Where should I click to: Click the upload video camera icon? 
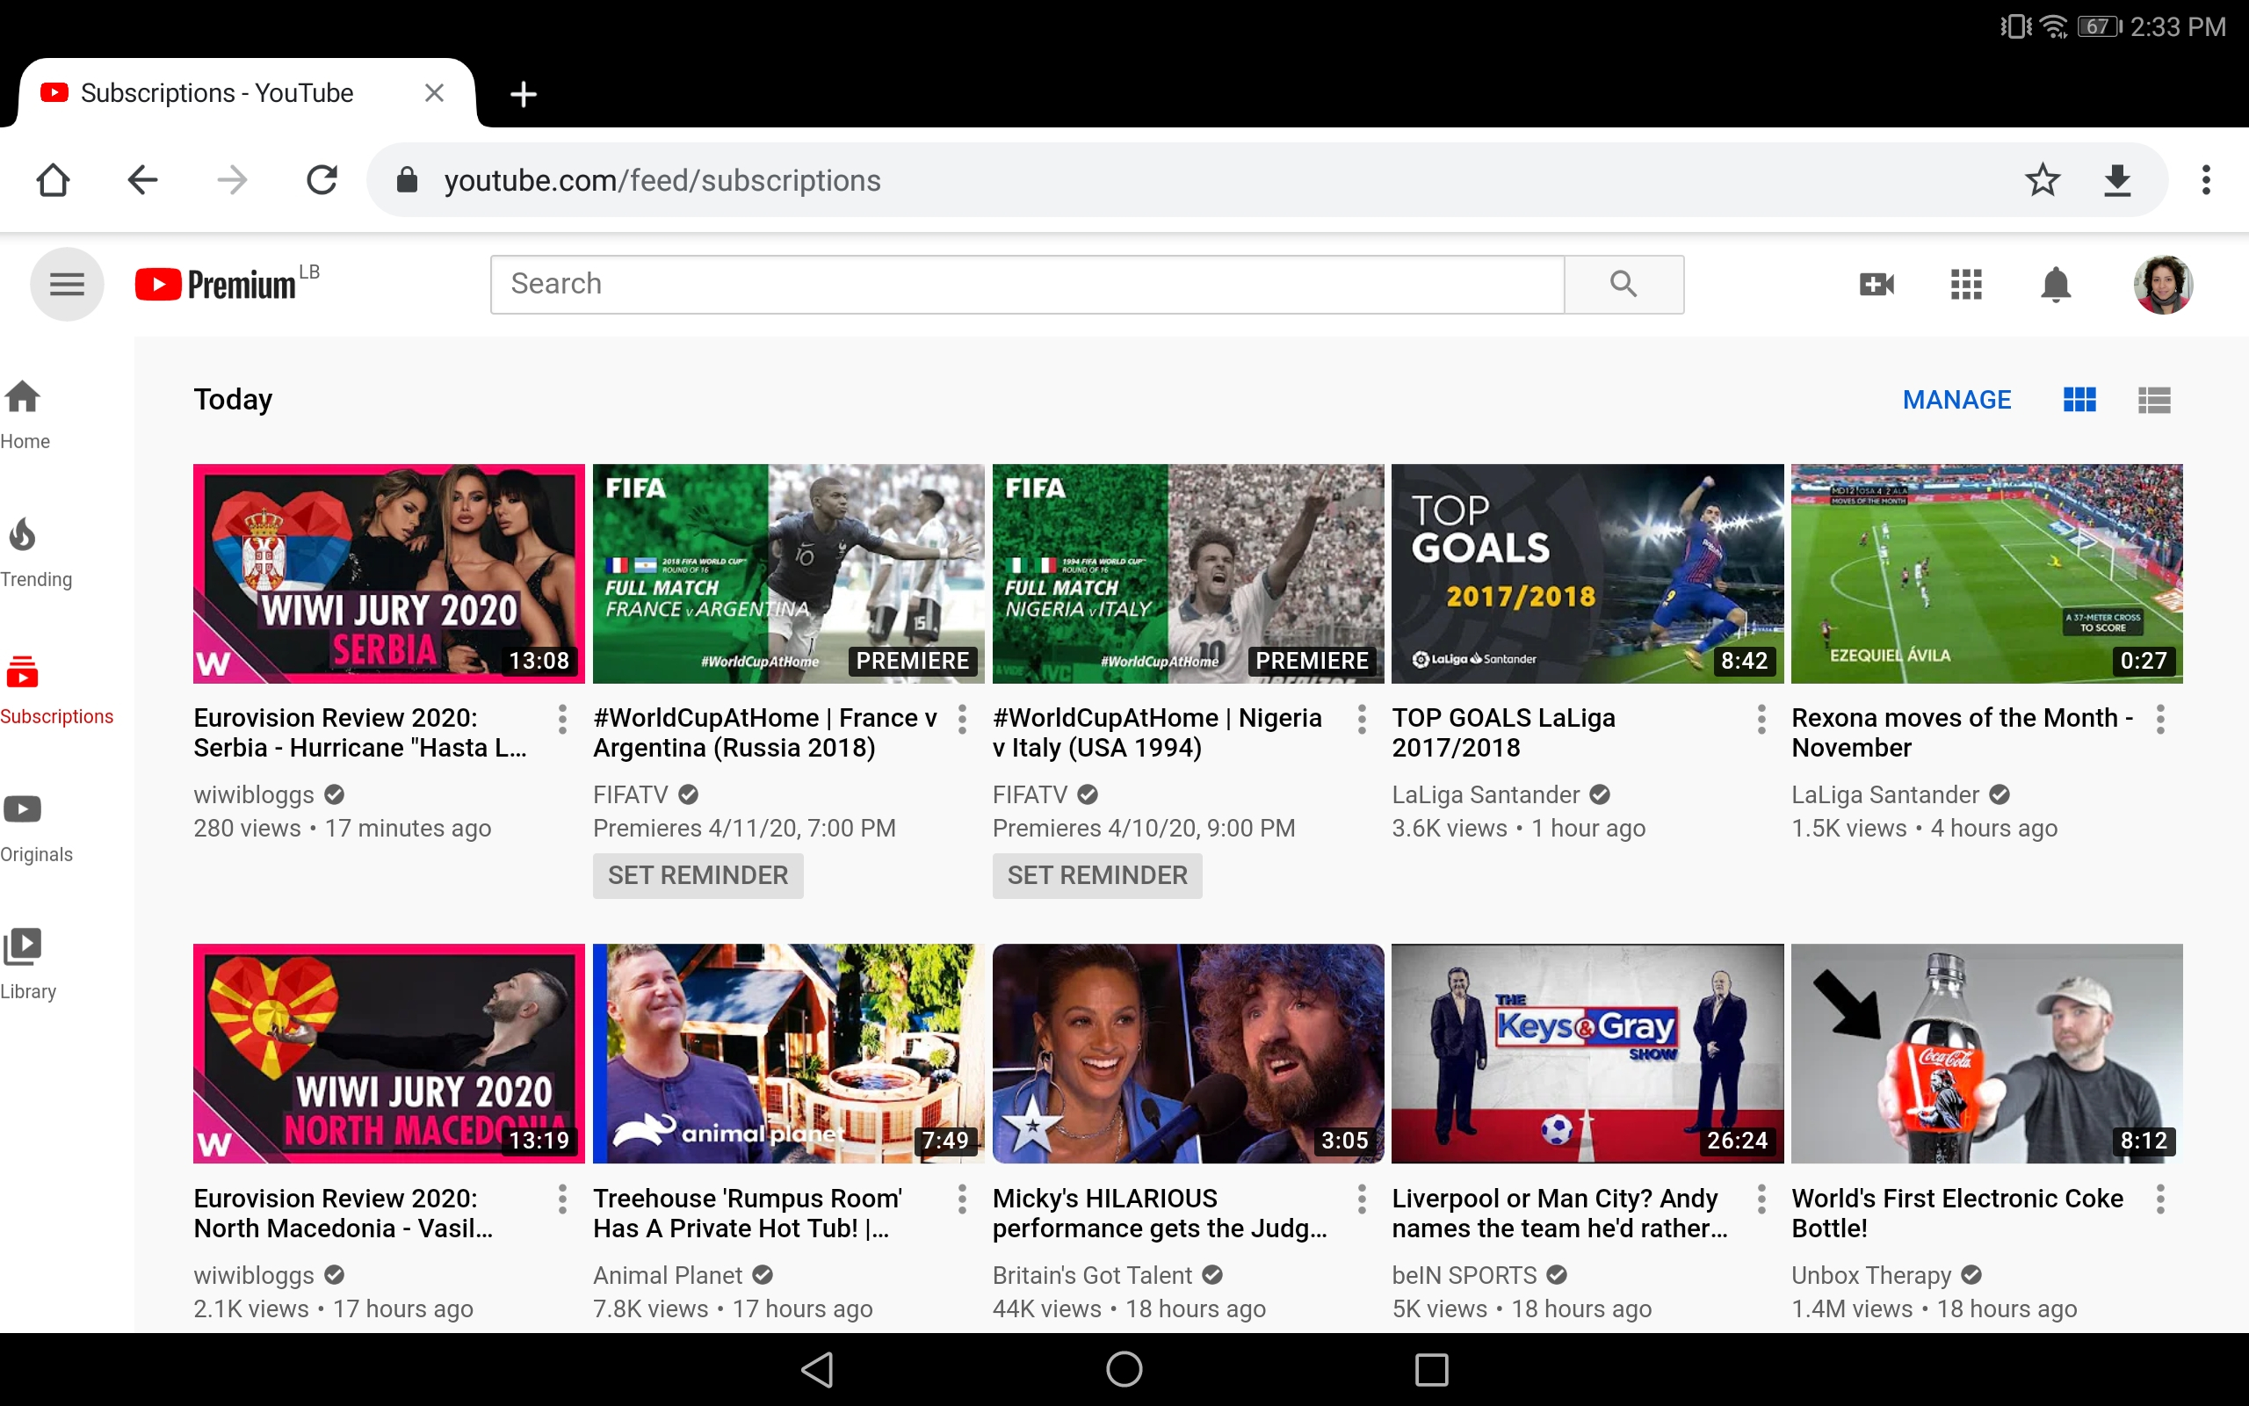point(1878,284)
